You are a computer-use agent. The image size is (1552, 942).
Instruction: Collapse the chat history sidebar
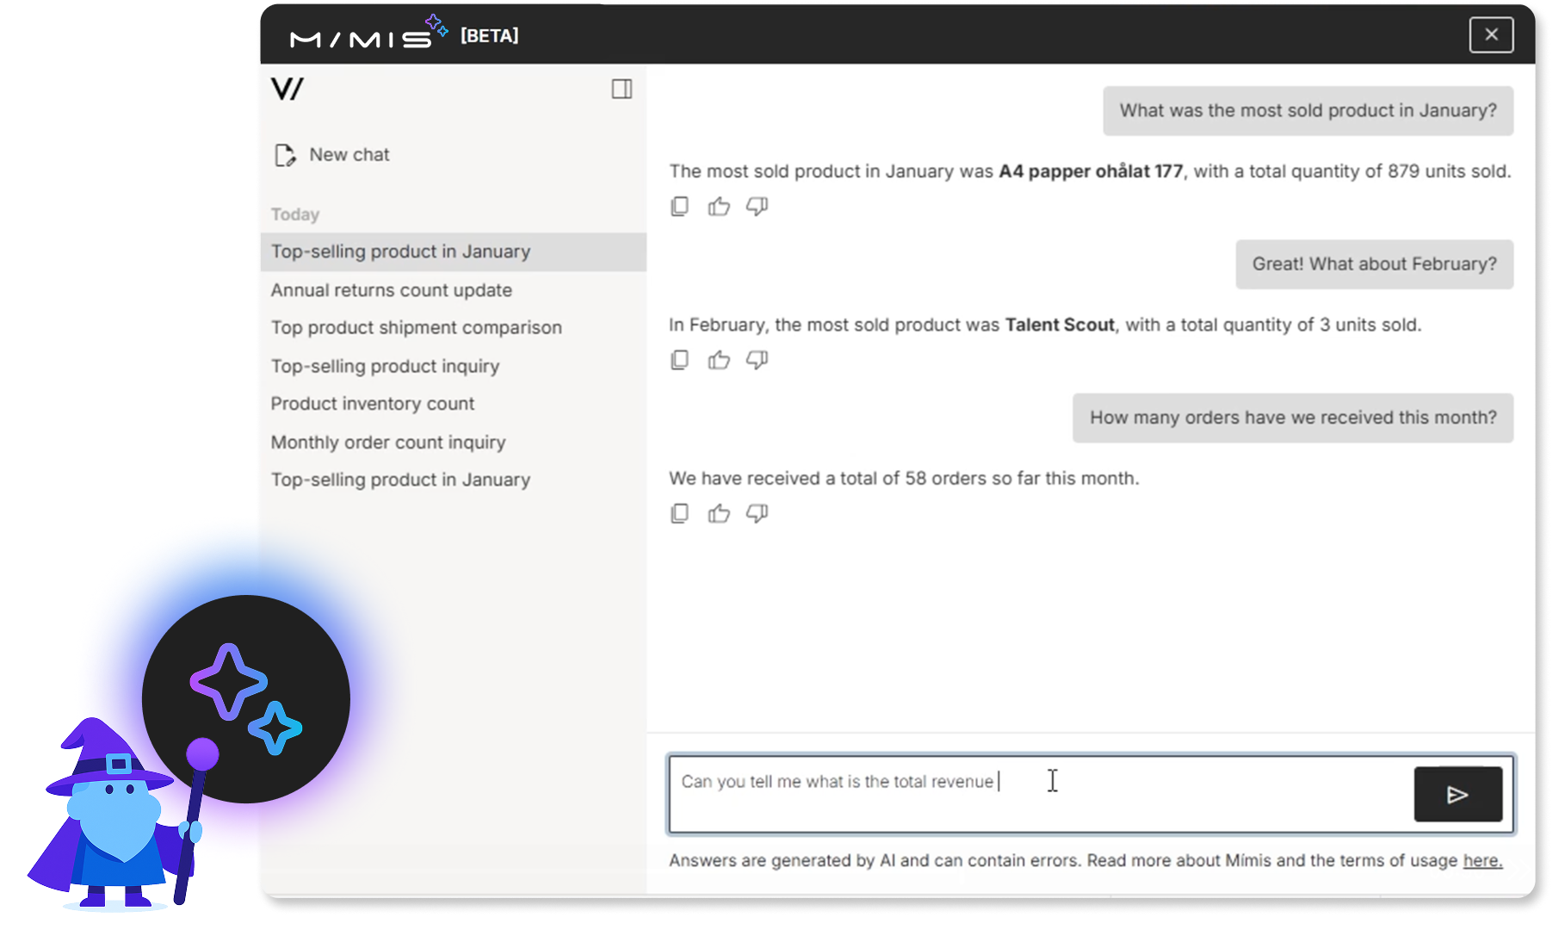(621, 89)
